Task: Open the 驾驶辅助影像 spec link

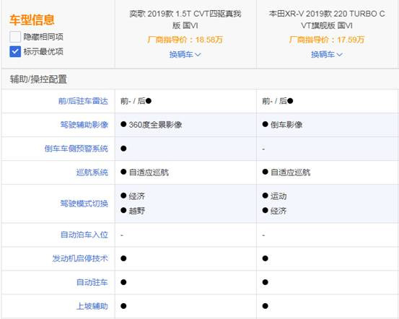Action: coord(84,125)
